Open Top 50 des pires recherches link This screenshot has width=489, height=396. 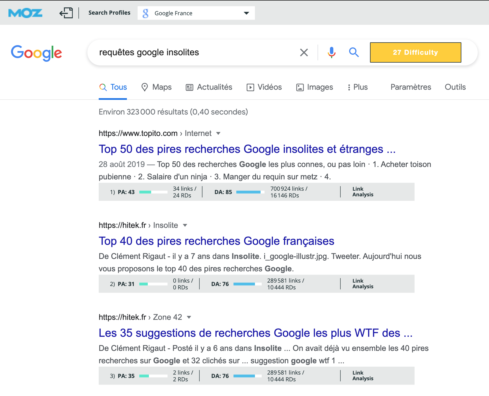click(247, 149)
